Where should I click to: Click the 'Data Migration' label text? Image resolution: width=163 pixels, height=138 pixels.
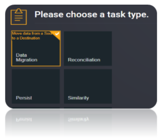click(27, 57)
